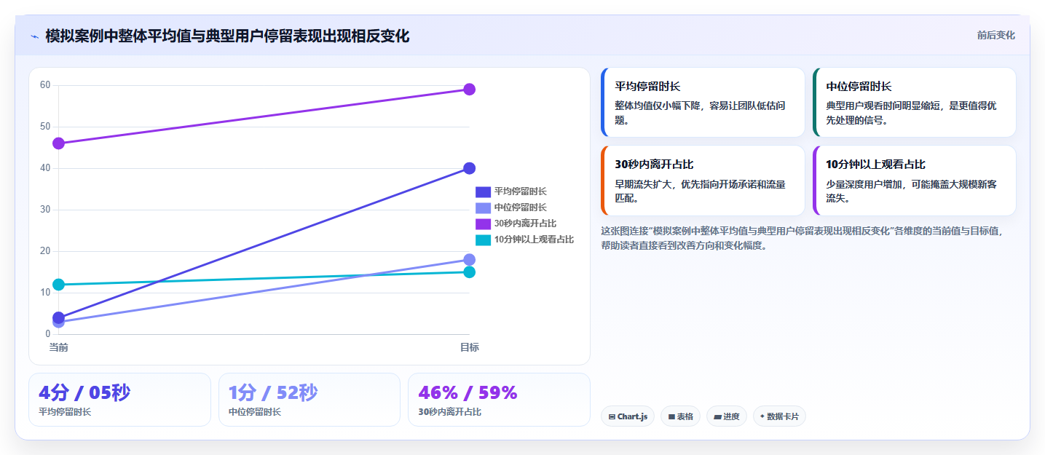This screenshot has height=455, width=1045.
Task: Open the 平均停留时长 info card heading
Action: coord(647,86)
